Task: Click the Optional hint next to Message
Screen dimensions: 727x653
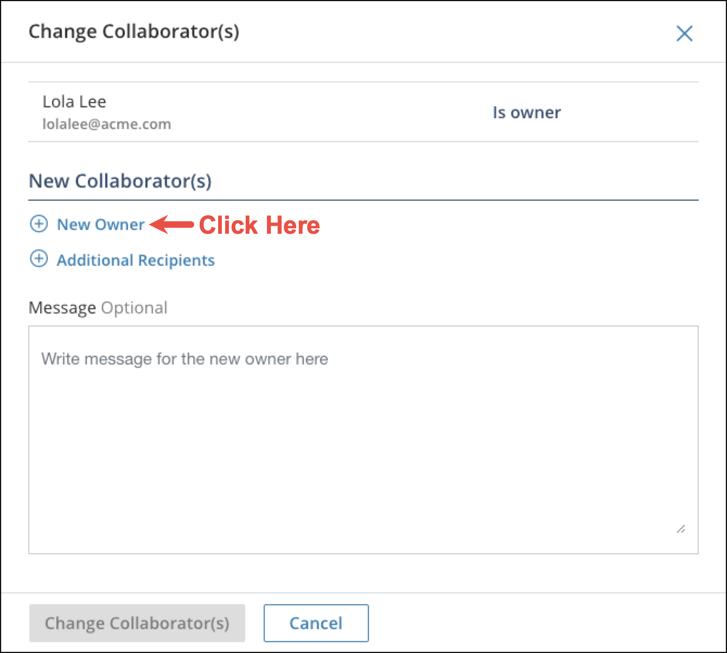Action: pyautogui.click(x=134, y=308)
